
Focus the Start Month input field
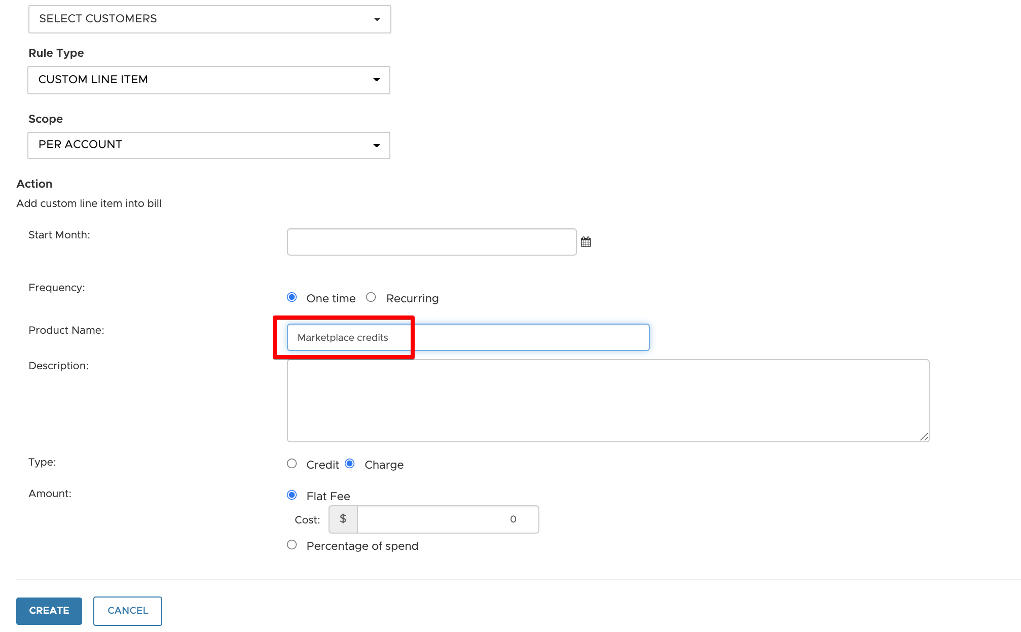click(x=431, y=242)
